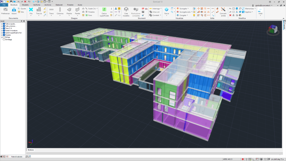Select the Piastra slab tool
This screenshot has height=161, width=286.
pyautogui.click(x=69, y=12)
